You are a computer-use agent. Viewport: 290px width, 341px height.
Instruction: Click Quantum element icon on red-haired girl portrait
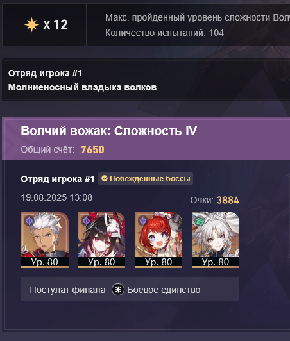(143, 221)
